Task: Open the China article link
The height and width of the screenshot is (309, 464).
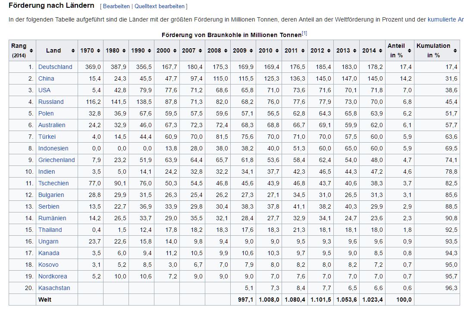Action: [x=46, y=78]
